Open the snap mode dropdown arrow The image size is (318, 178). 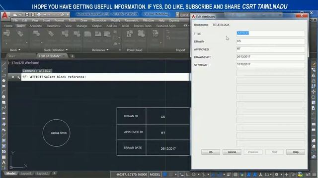pyautogui.click(x=175, y=175)
